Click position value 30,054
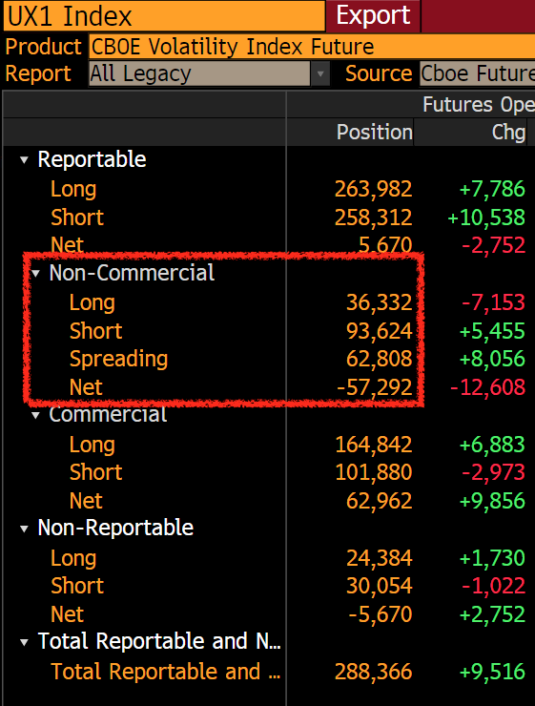535x706 pixels. [380, 586]
